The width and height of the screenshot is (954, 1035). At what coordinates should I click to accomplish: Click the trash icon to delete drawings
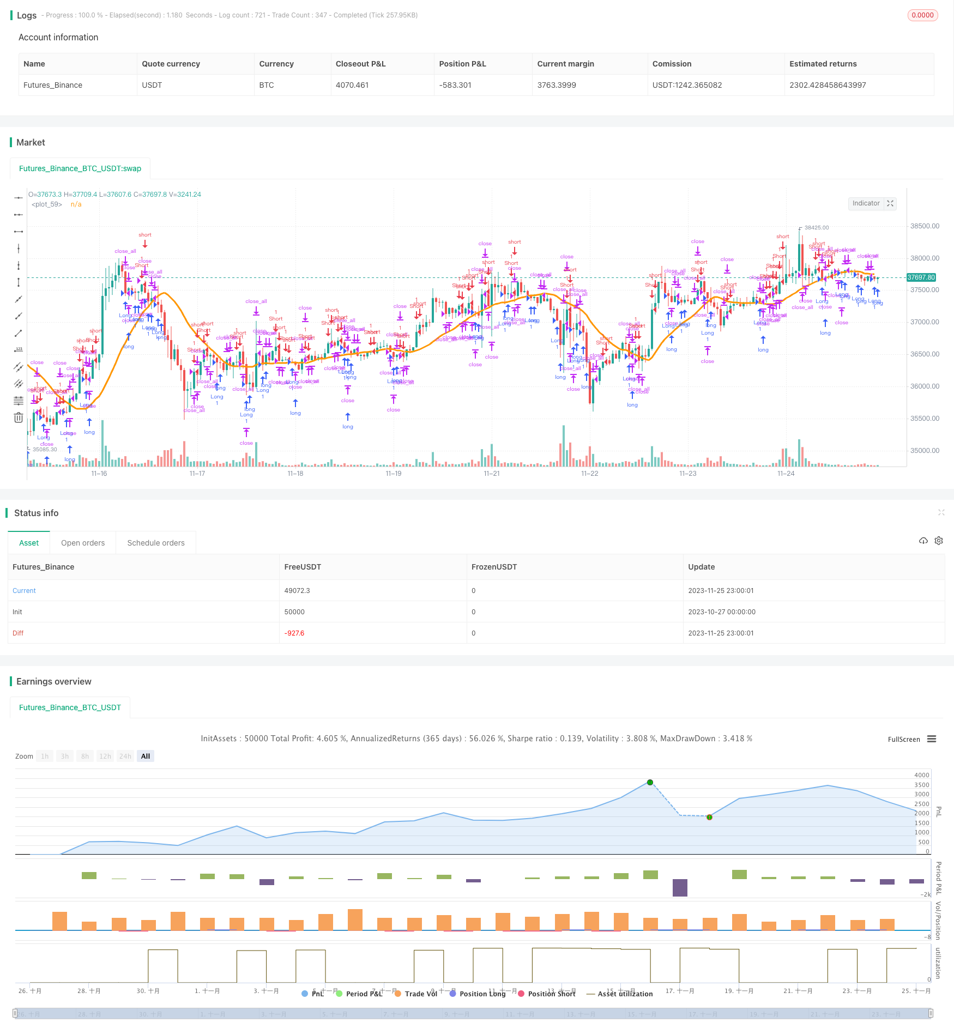pos(19,417)
